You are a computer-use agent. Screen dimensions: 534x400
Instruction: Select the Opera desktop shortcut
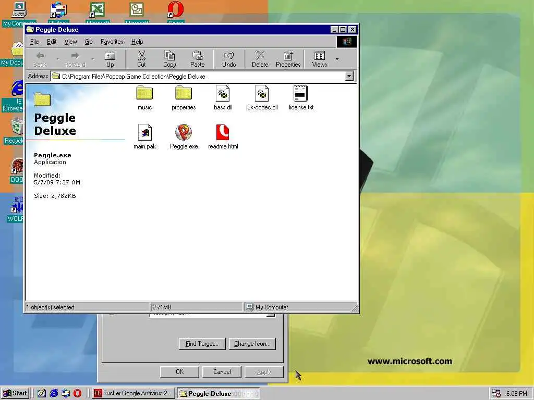tap(176, 13)
